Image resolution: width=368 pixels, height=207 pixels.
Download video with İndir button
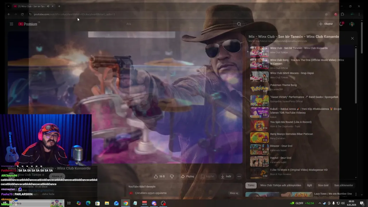click(226, 176)
